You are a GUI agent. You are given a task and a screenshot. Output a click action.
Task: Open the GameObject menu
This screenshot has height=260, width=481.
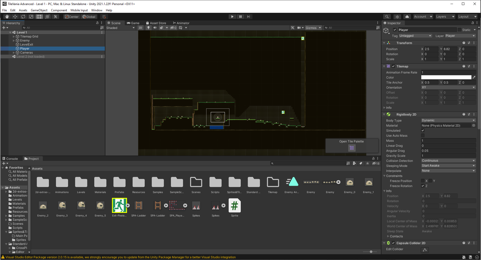pos(39,10)
